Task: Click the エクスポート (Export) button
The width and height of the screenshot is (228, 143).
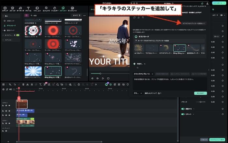Action: tap(219, 3)
